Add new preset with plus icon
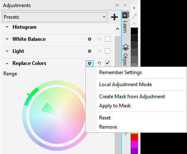The image size is (187, 154). (x=114, y=17)
